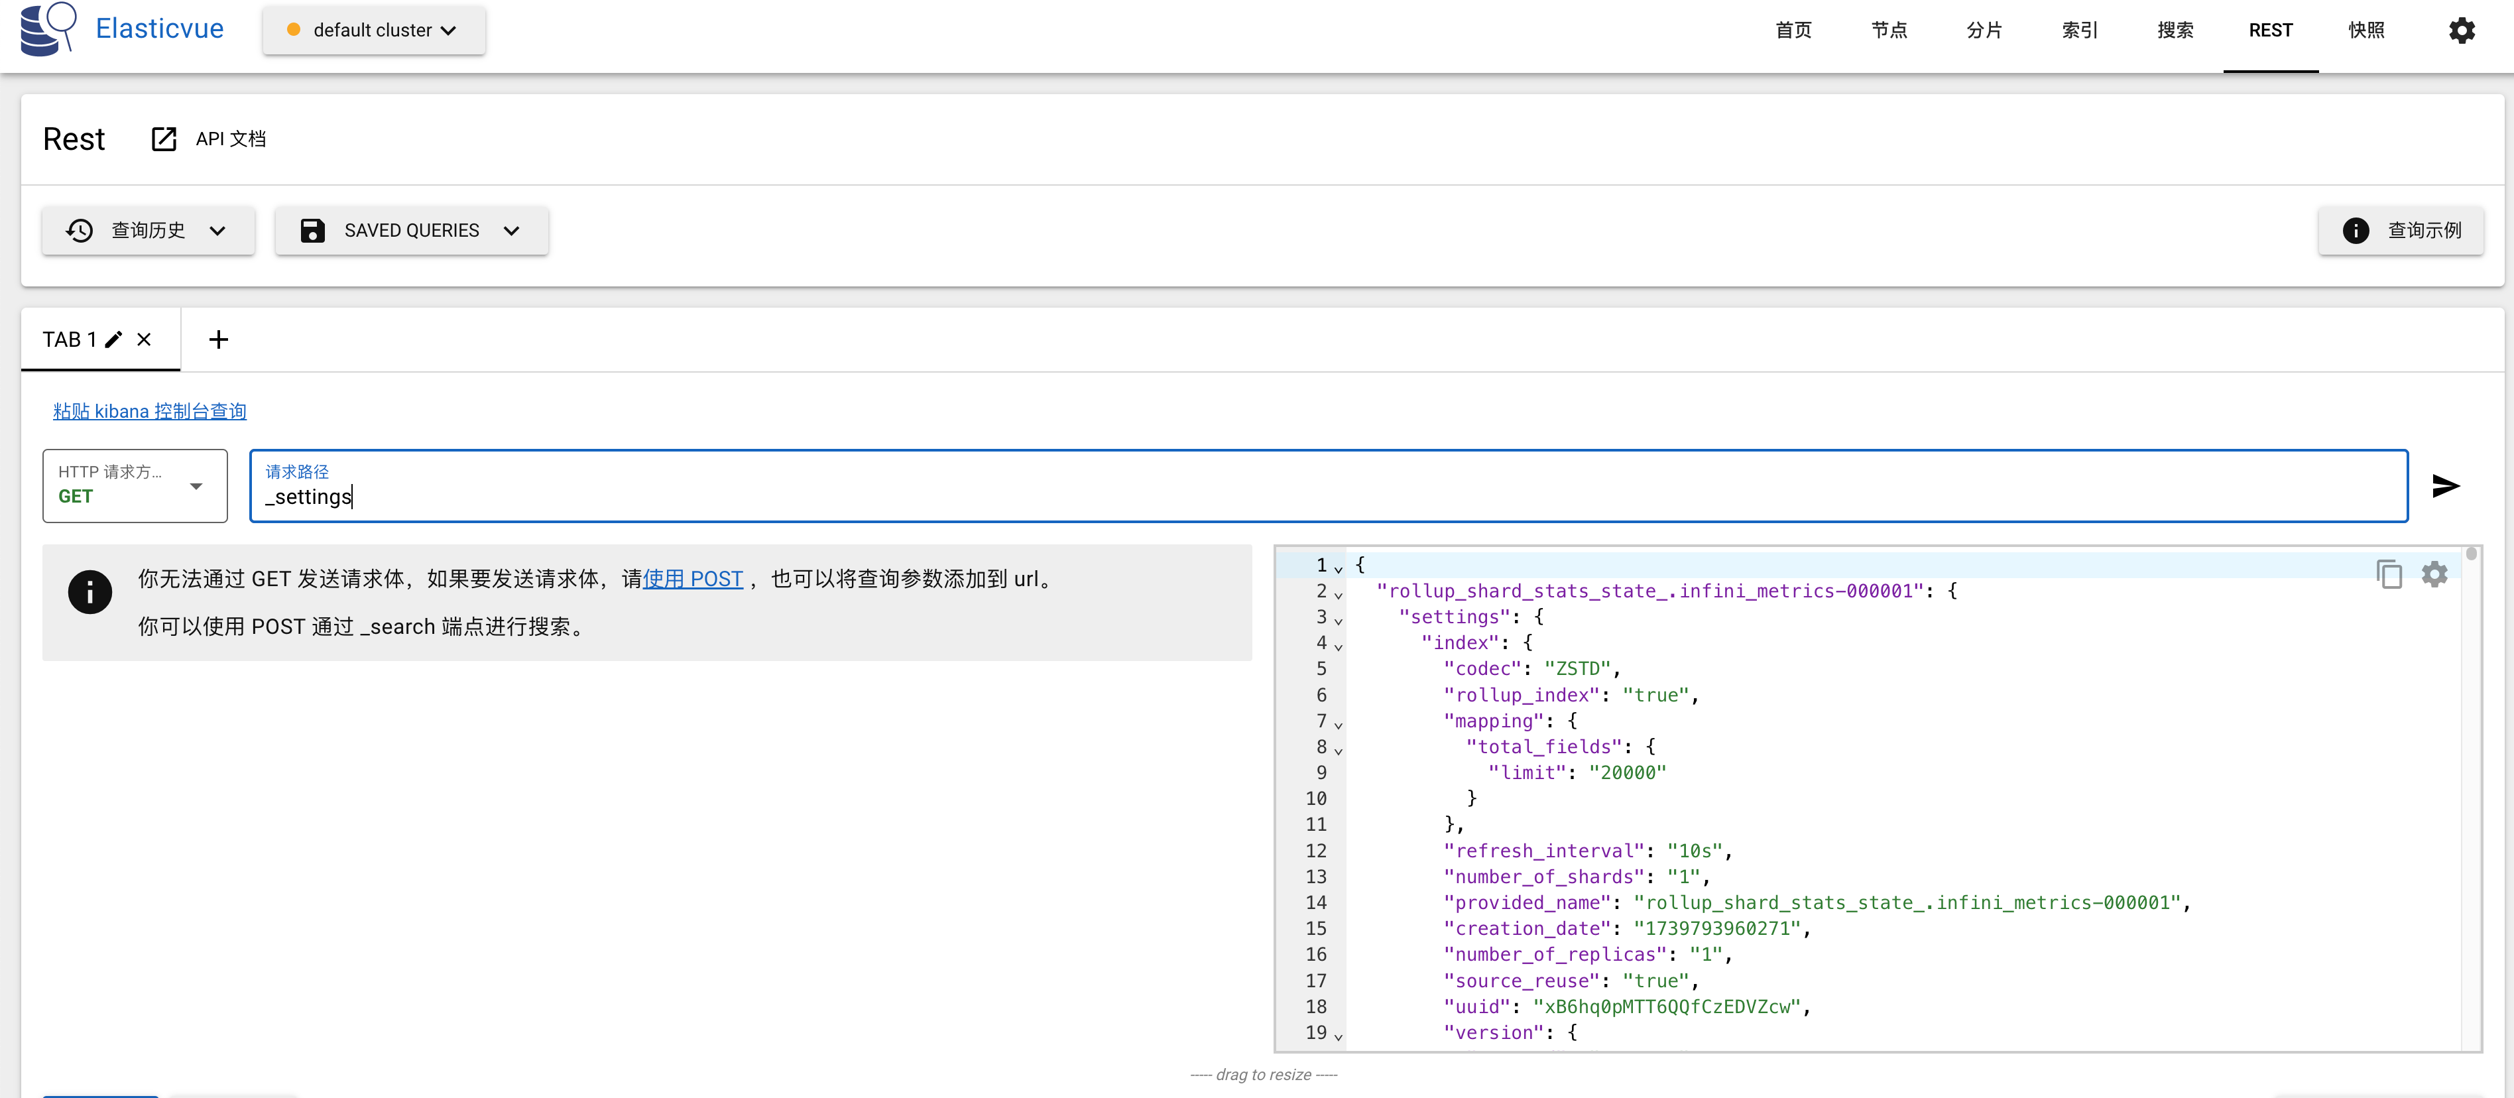Open the 查询历史 dropdown
The image size is (2514, 1098).
149,230
